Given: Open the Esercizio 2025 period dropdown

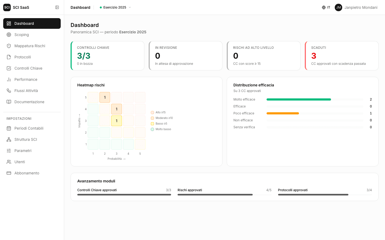Looking at the screenshot, I should (x=115, y=7).
